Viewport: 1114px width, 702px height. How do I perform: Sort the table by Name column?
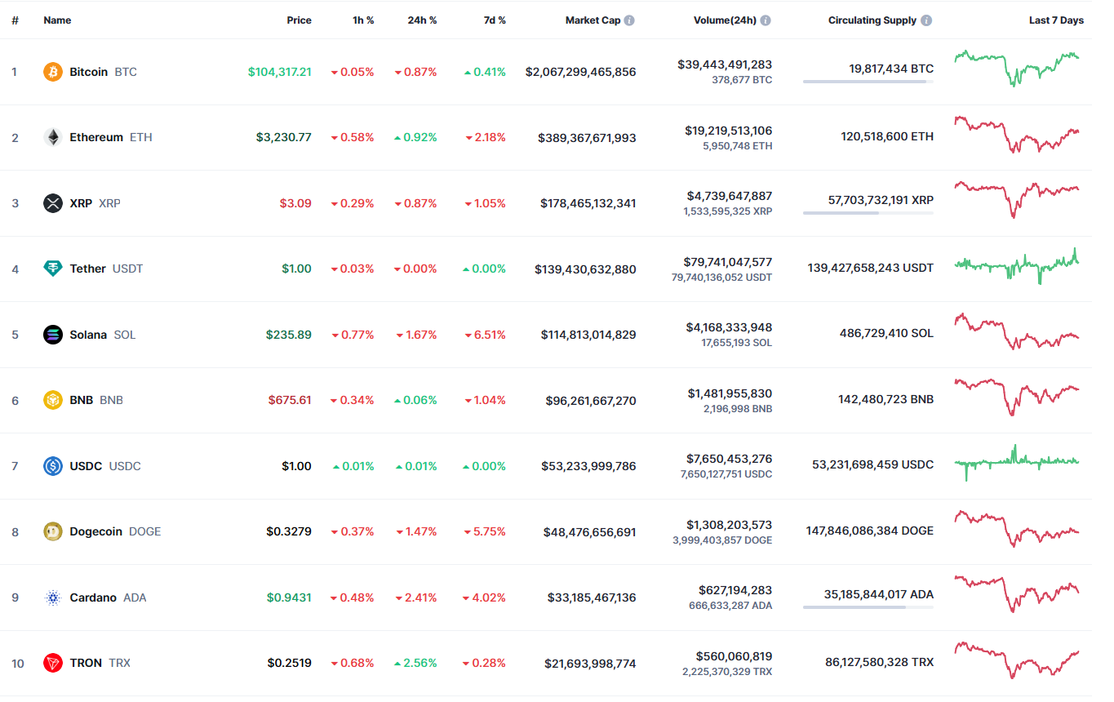57,20
